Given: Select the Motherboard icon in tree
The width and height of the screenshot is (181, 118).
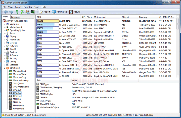Looking at the screenshot, I should pyautogui.click(x=7, y=27).
